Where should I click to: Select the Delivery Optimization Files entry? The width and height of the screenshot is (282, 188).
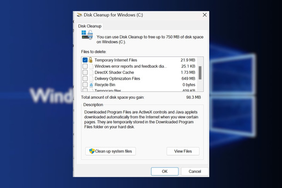tap(117, 78)
